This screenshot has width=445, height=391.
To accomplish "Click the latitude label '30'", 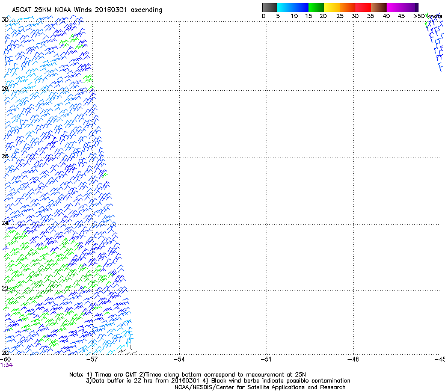I will (5, 20).
